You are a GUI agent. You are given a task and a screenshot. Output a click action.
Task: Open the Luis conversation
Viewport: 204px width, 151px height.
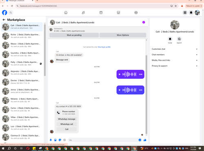22,128
